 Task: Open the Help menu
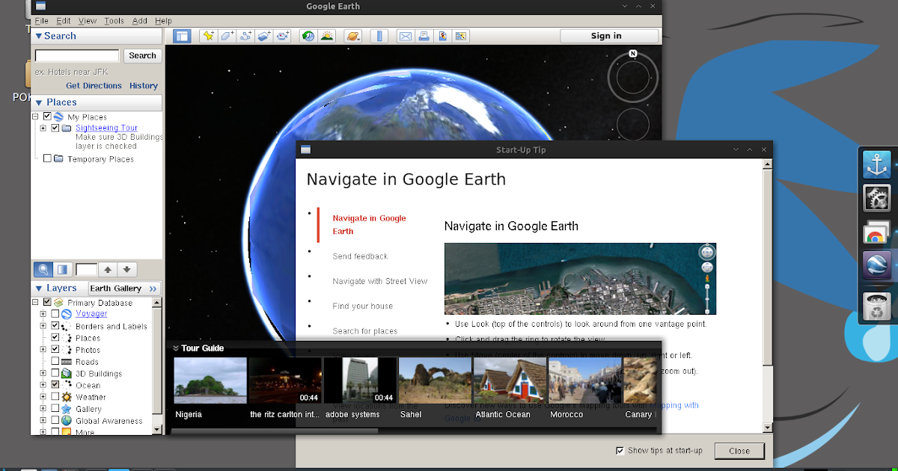[163, 21]
